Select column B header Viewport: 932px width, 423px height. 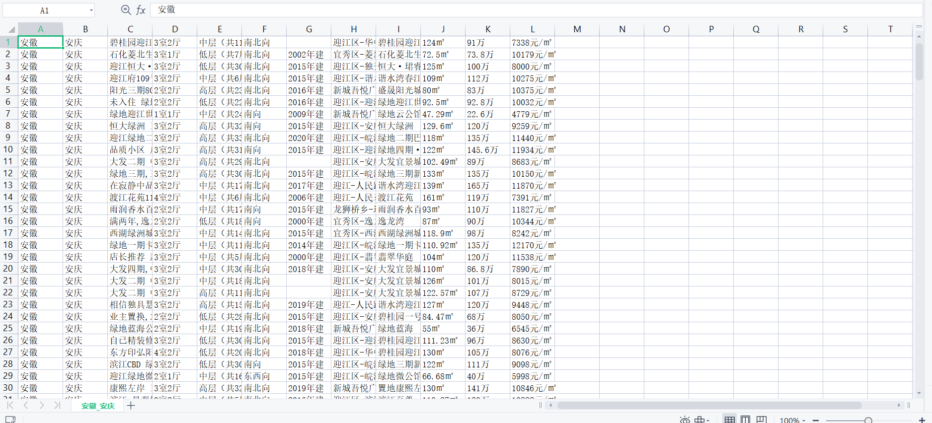85,29
